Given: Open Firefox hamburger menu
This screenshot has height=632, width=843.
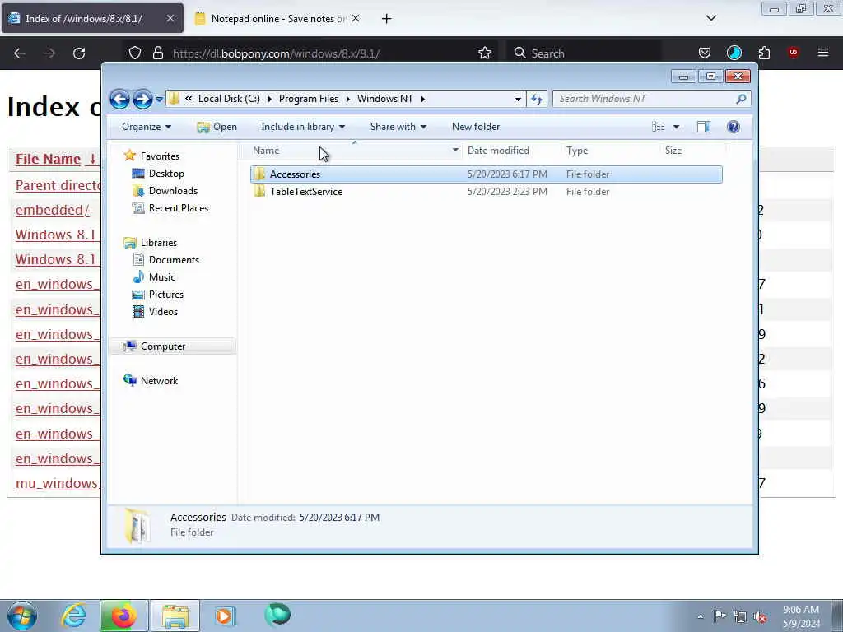Looking at the screenshot, I should tap(823, 53).
